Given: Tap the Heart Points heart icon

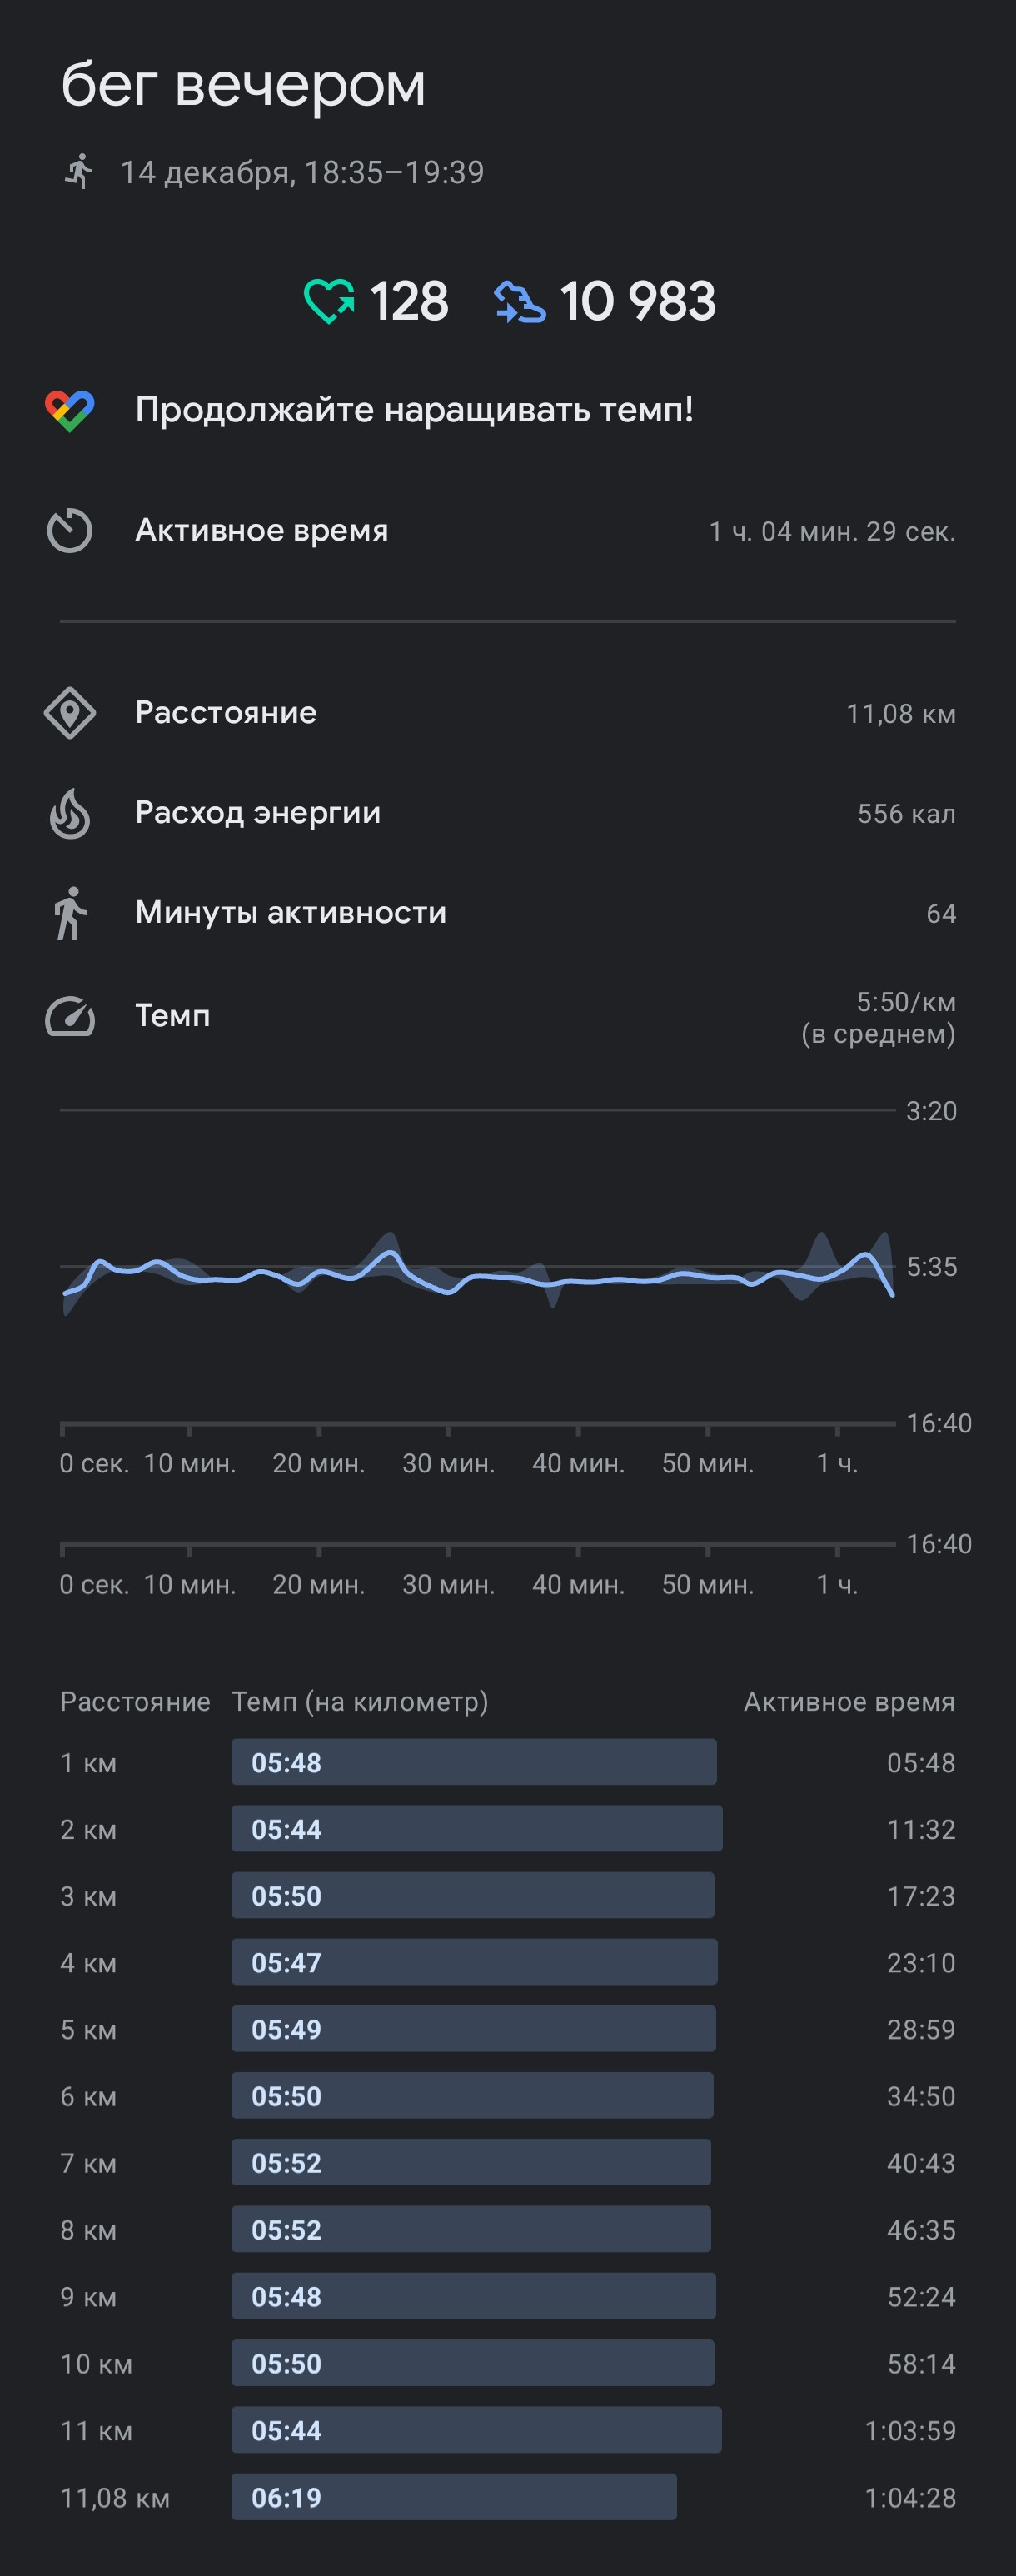Looking at the screenshot, I should [329, 301].
